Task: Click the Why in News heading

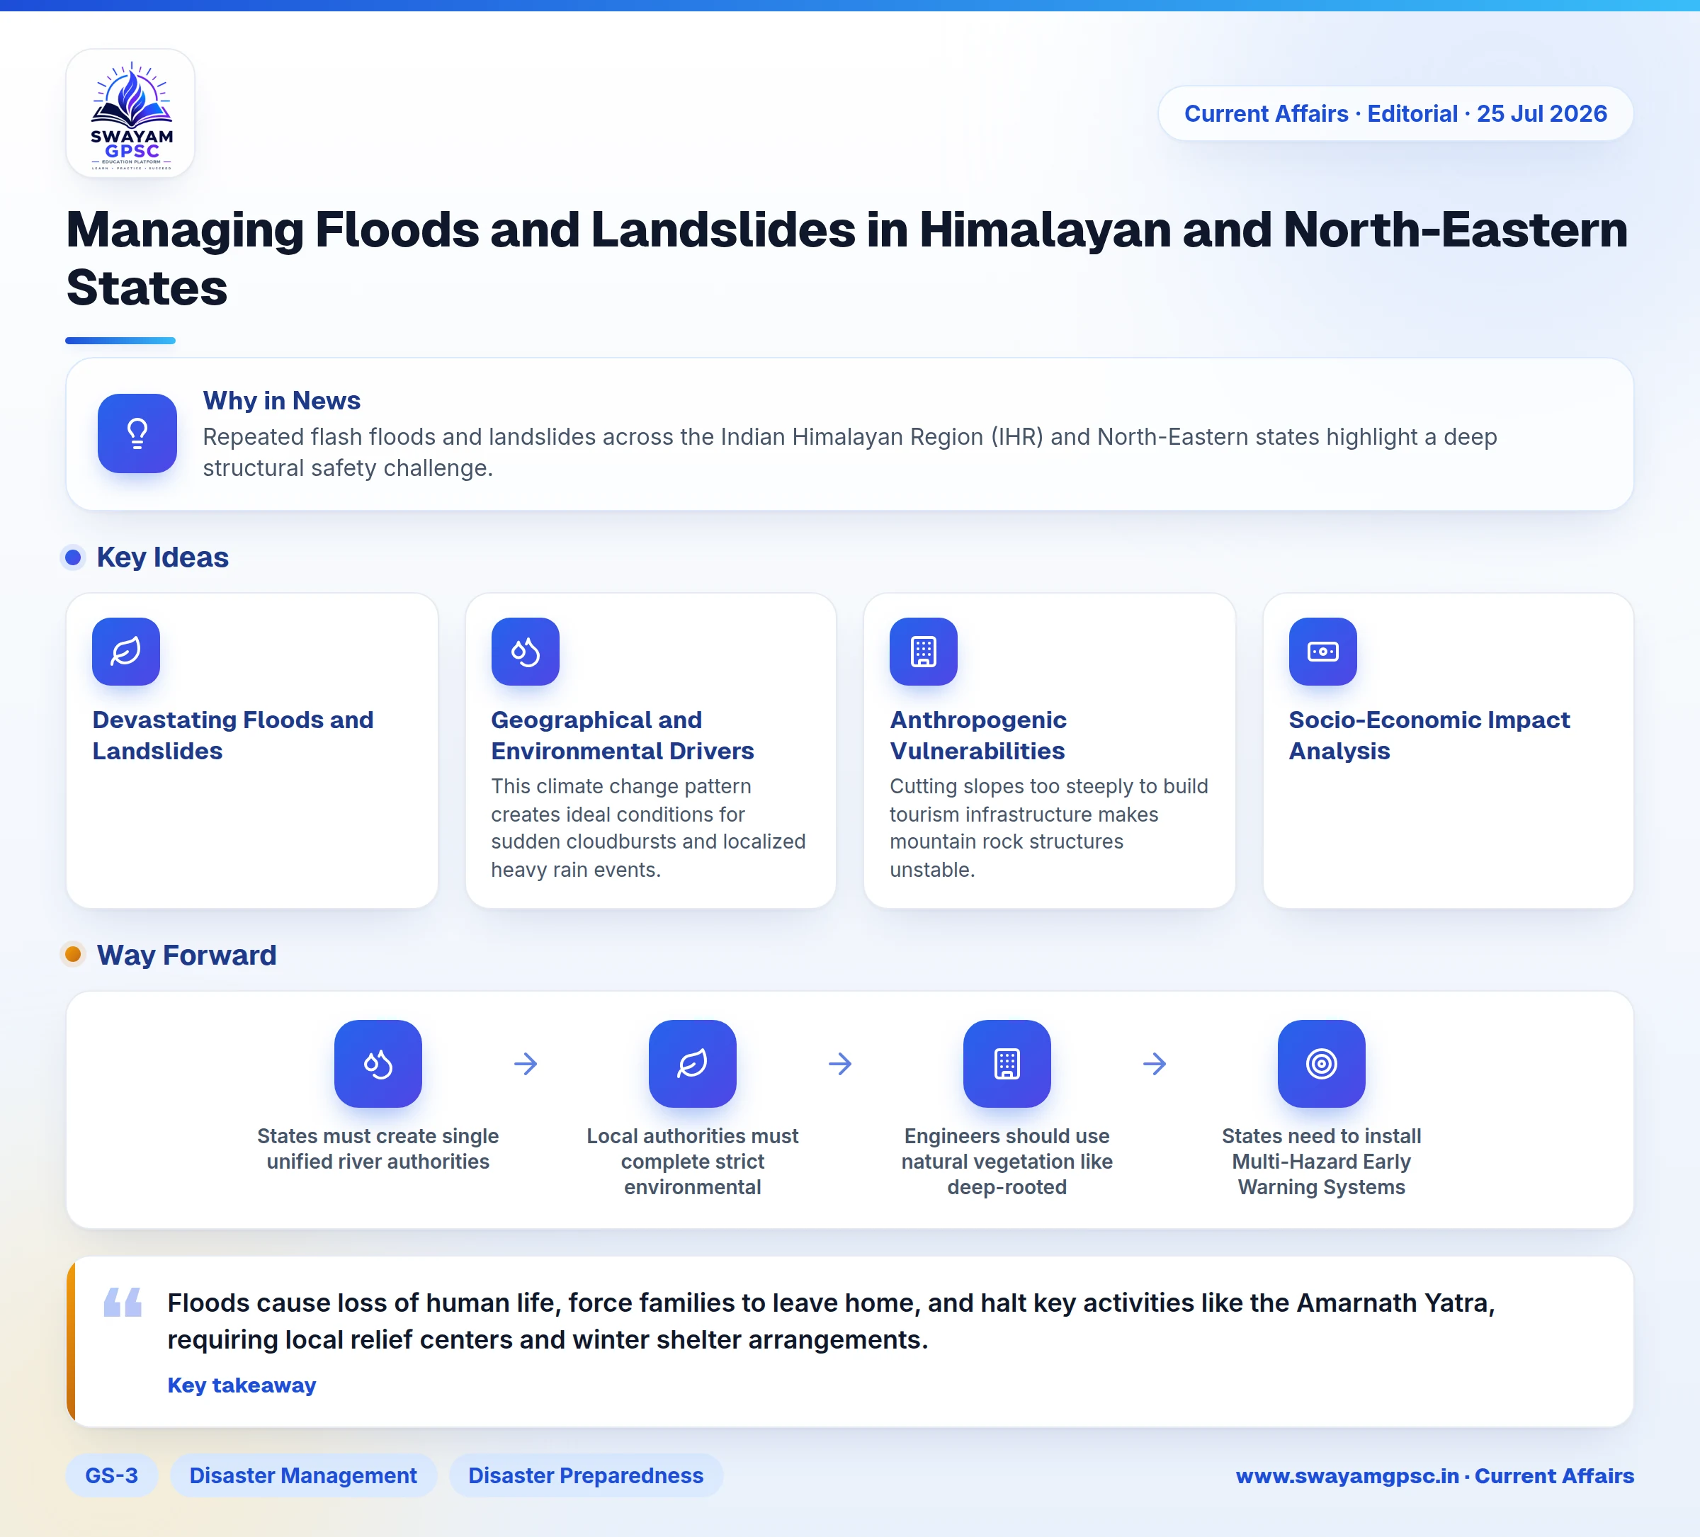Action: pyautogui.click(x=282, y=400)
